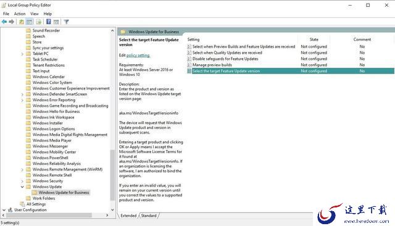The image size is (395, 226).
Task: Open the Help toolbar icon
Action: point(49,22)
